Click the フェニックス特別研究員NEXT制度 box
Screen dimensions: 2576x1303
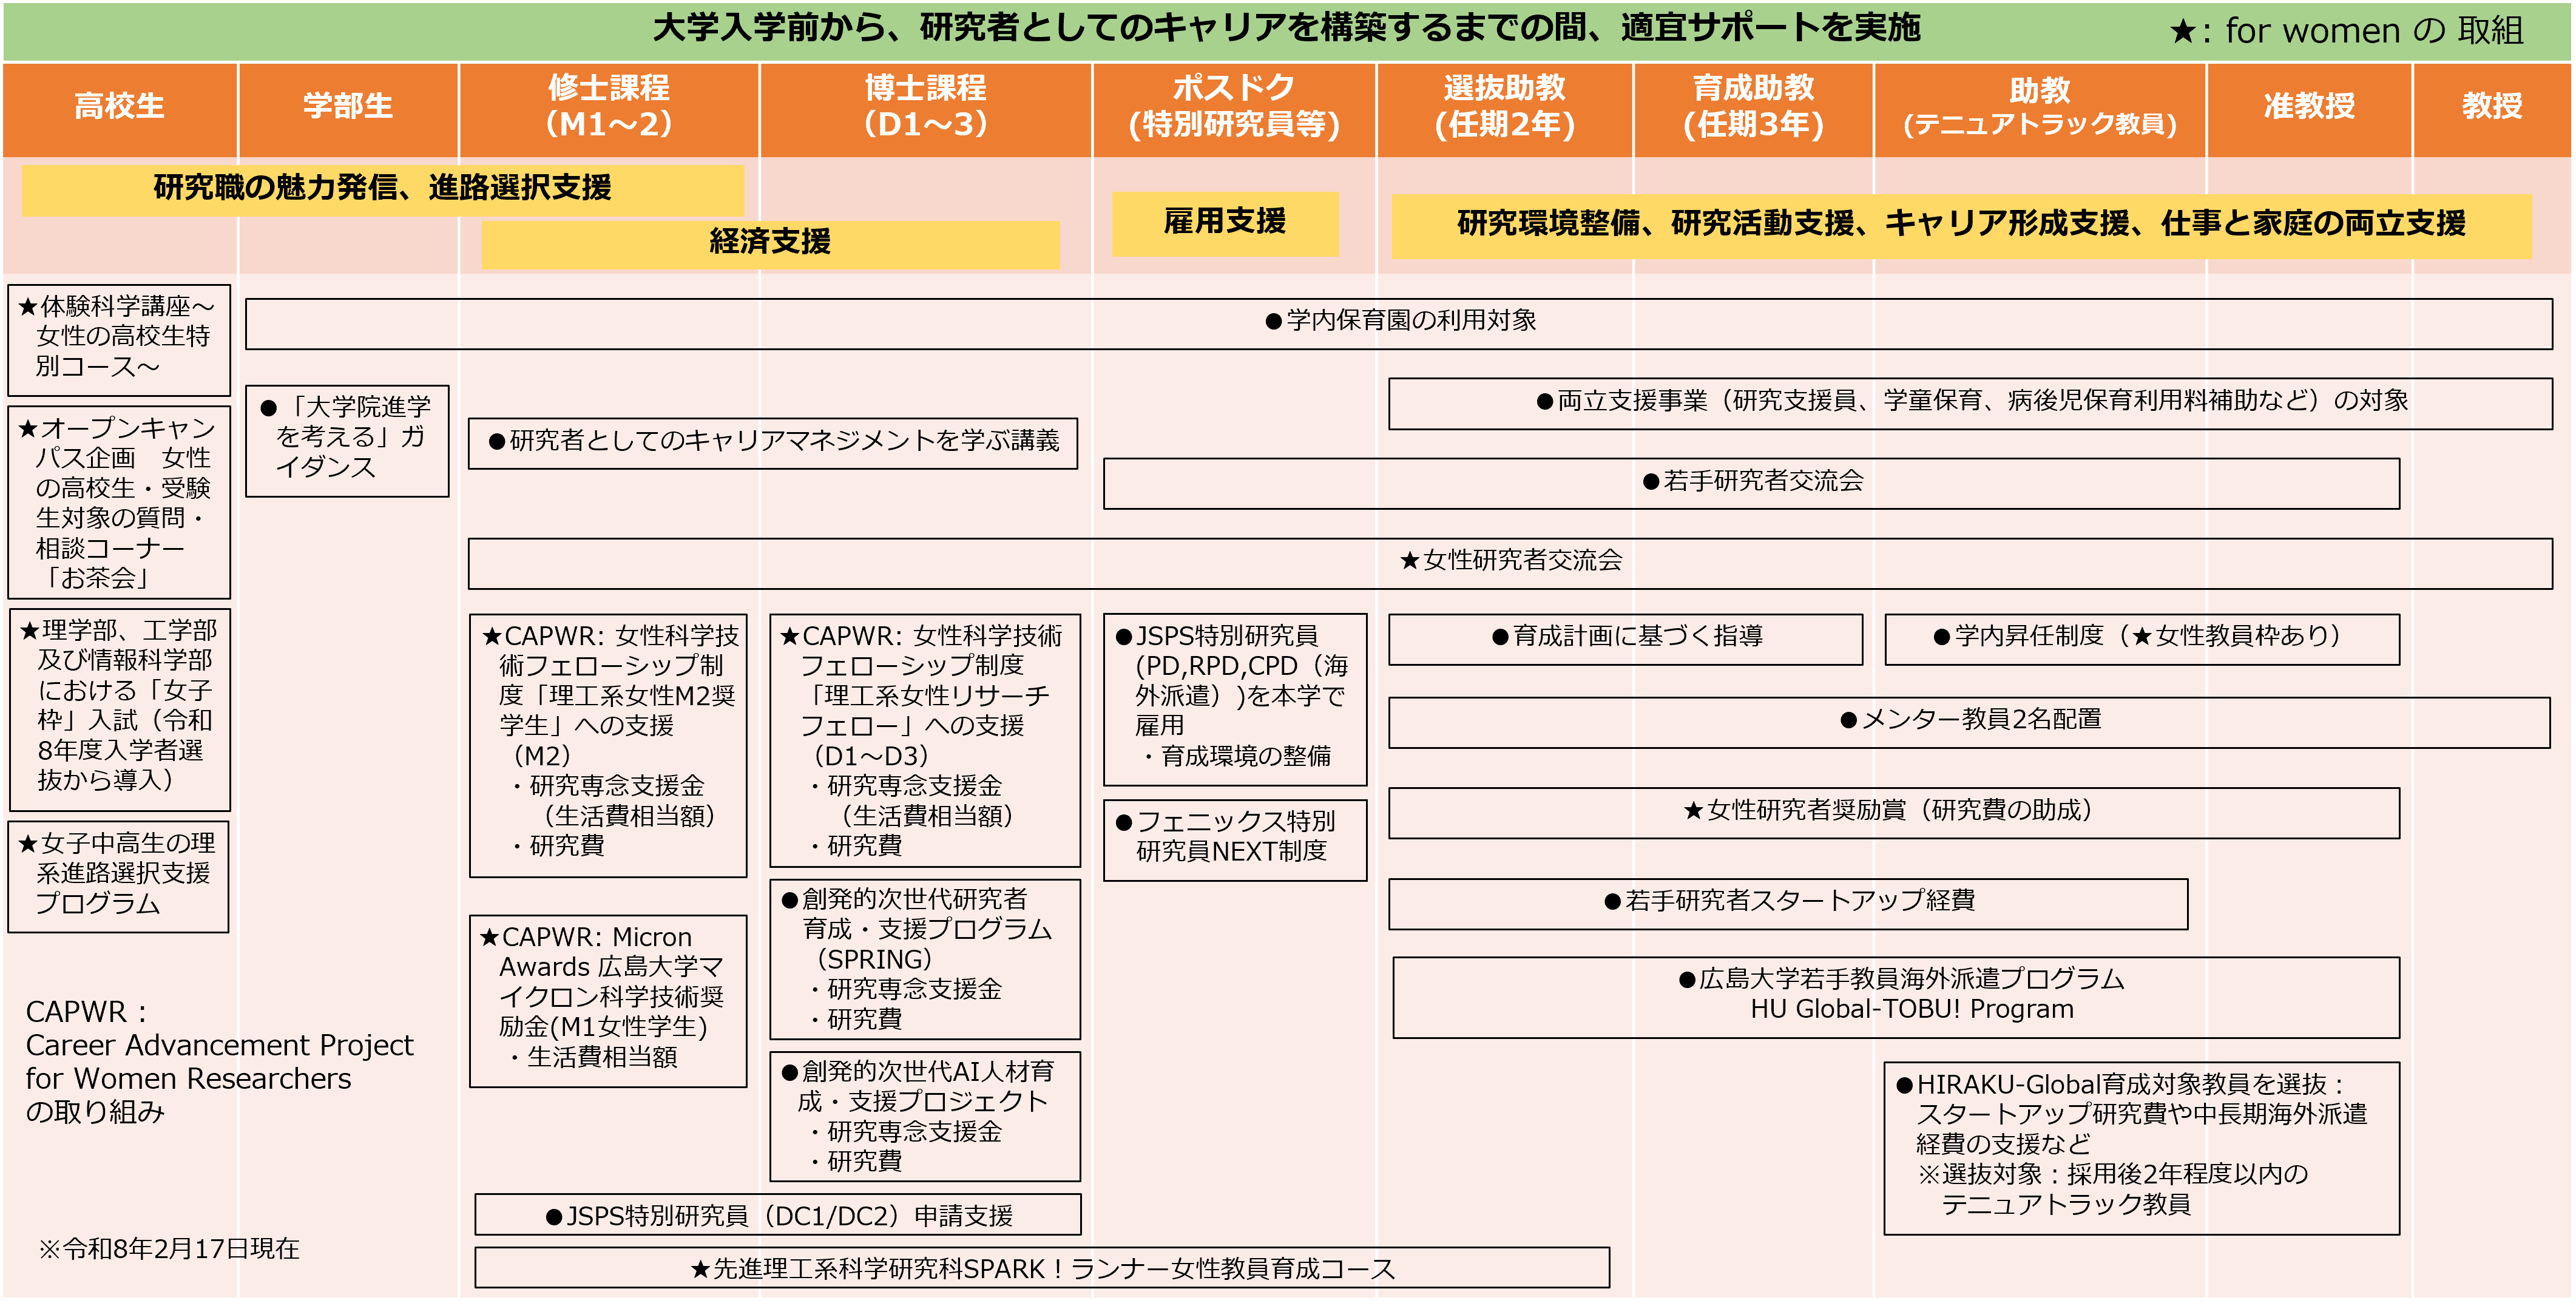tap(1234, 838)
